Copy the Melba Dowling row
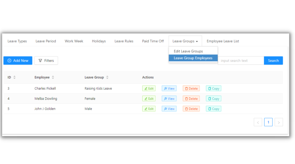The width and height of the screenshot is (295, 164). [213, 99]
